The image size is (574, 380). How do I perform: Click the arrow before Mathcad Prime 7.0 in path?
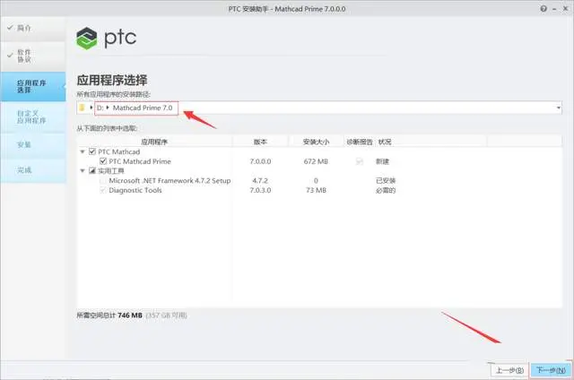point(108,108)
